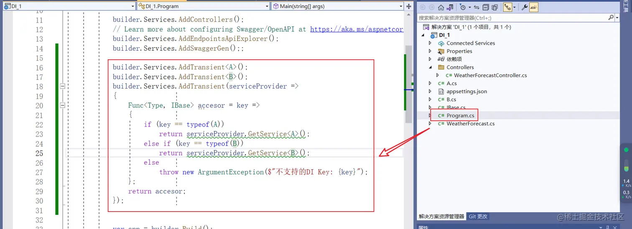Click 'AddEndpointsApiExplorer' on line 13
632x229 pixels.
pos(223,38)
